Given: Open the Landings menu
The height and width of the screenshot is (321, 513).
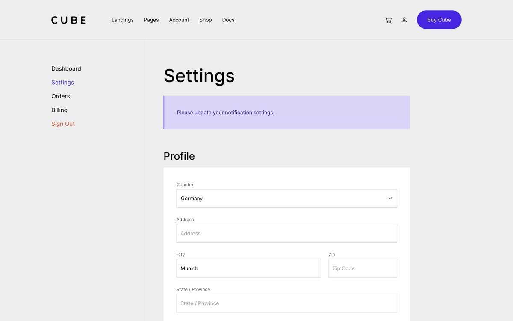Looking at the screenshot, I should [122, 20].
